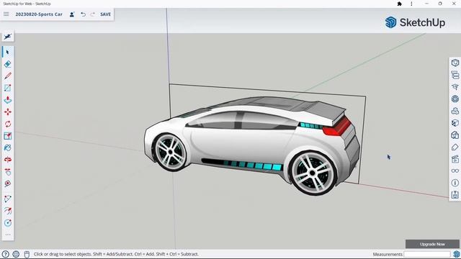Open the Scenes clapperboard panel
The width and height of the screenshot is (461, 259).
pos(455,159)
